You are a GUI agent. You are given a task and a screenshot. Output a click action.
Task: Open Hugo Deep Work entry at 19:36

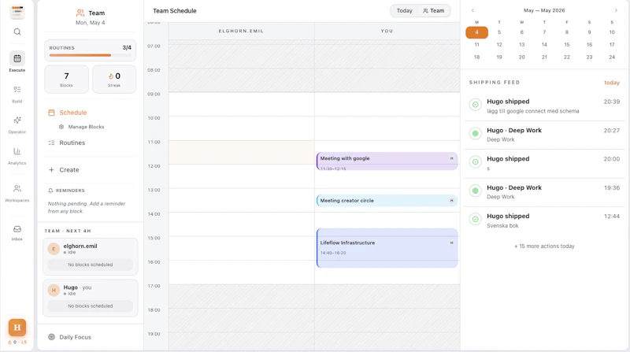(544, 192)
